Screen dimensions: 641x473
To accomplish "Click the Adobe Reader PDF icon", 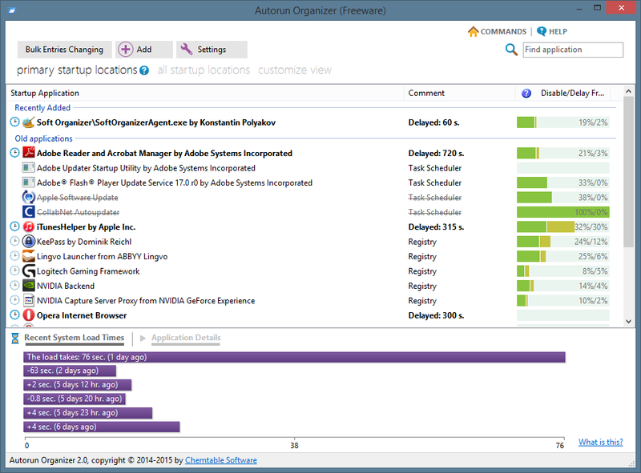I will pos(29,153).
